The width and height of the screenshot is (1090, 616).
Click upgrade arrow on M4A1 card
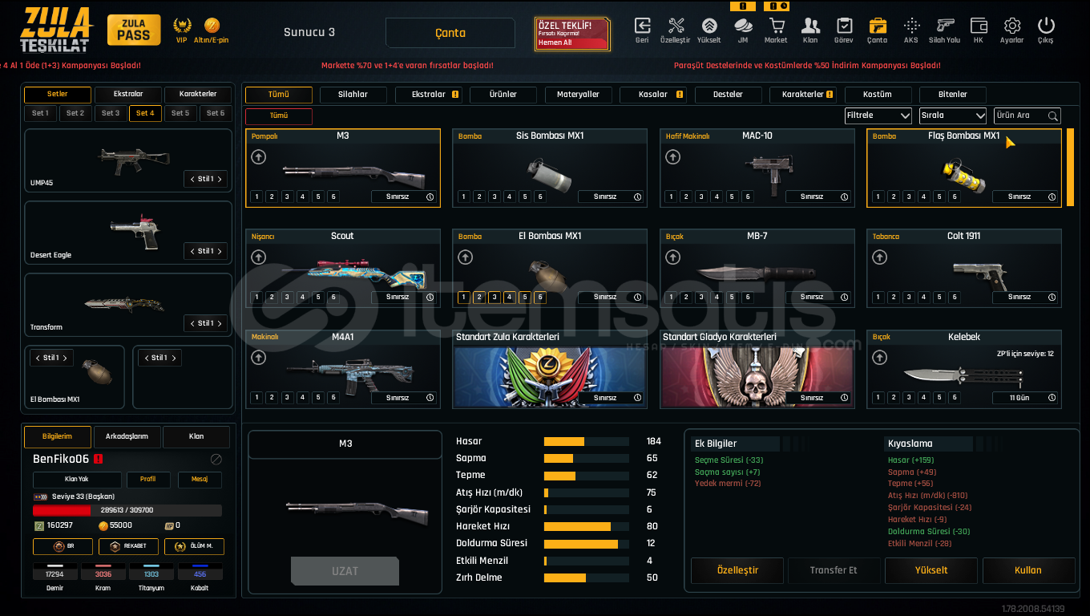[x=258, y=359]
